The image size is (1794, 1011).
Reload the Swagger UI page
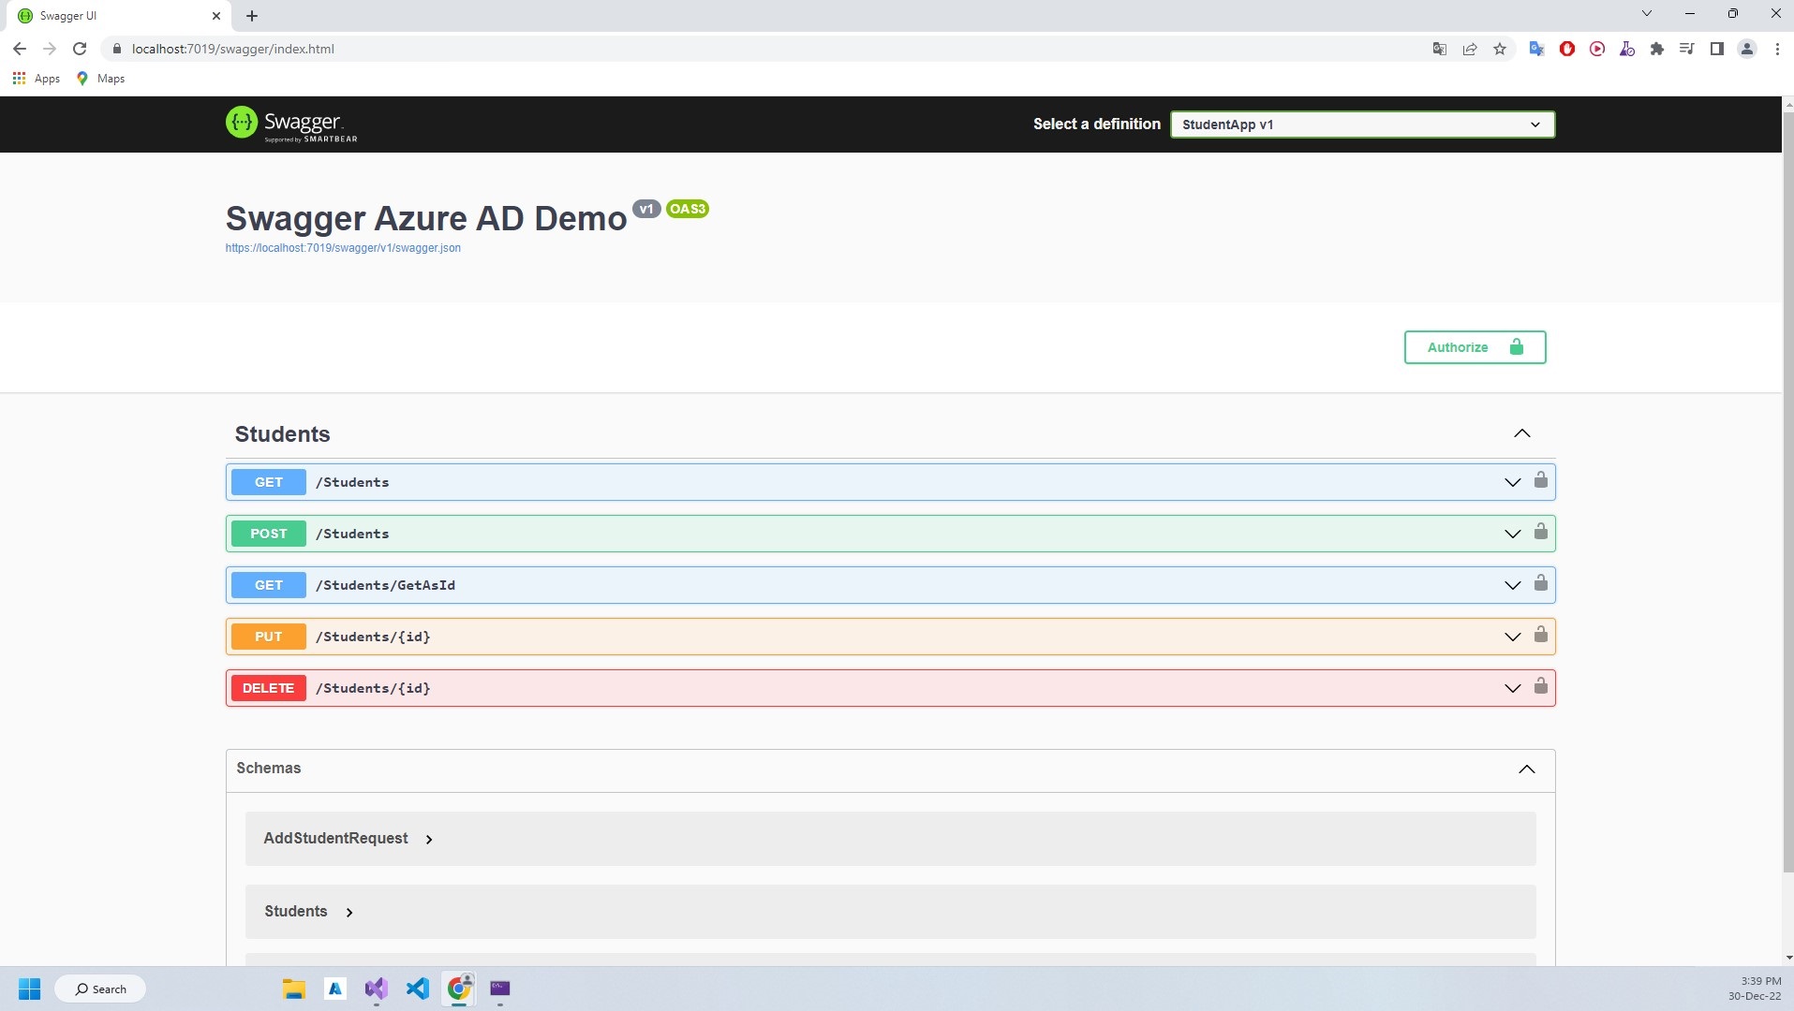click(80, 49)
